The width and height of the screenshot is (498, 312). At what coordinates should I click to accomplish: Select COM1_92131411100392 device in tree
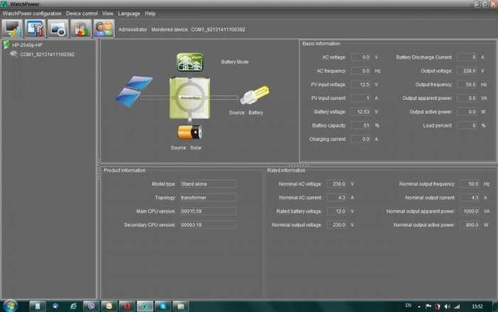47,54
